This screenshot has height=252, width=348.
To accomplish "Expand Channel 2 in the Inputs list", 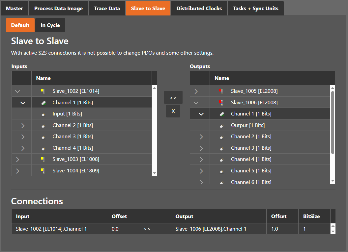I will [23, 125].
